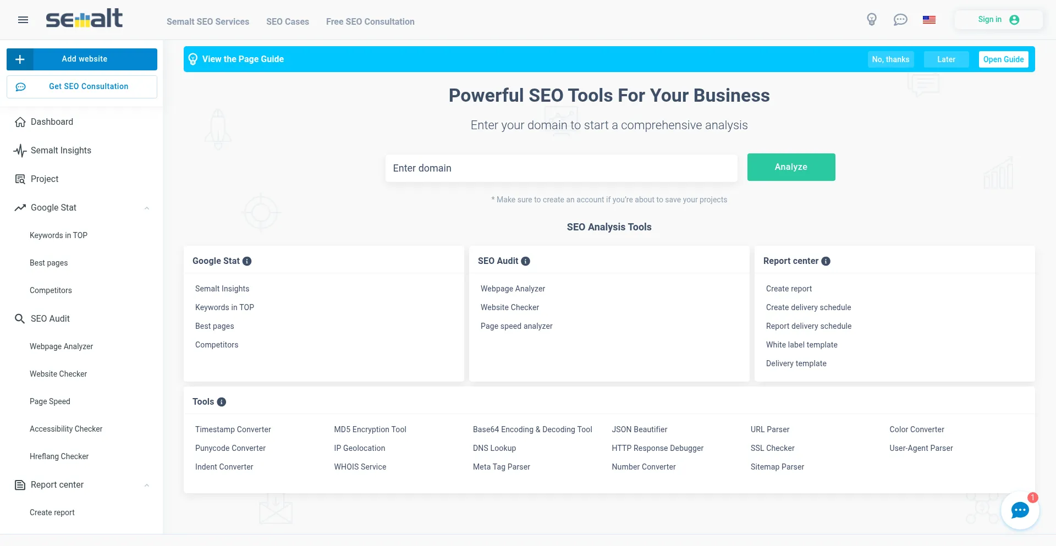Click info icon next to Tools heading
The image size is (1056, 546).
[222, 402]
